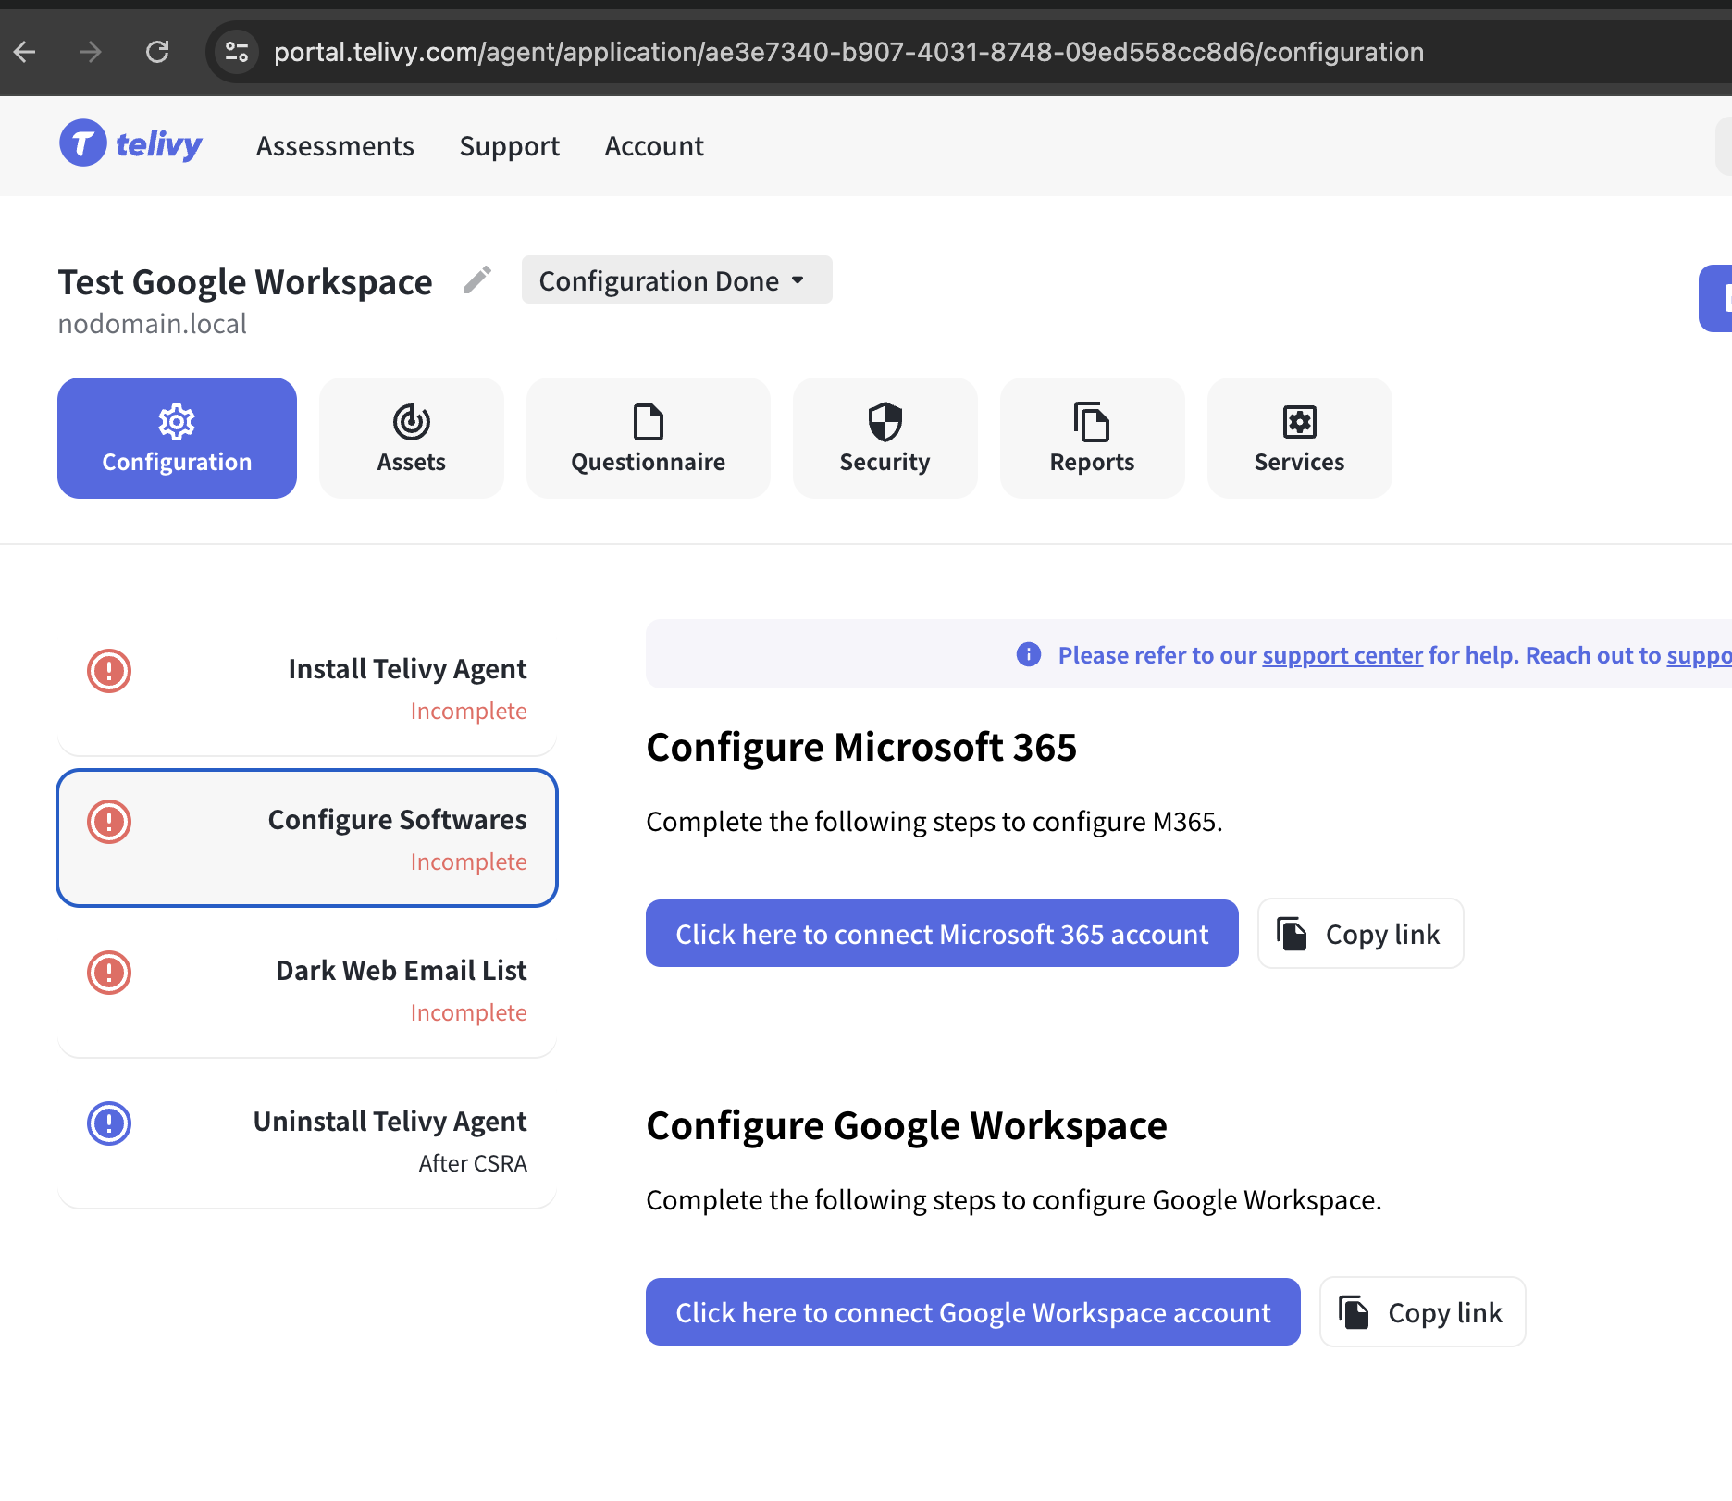Click the browser address bar URL
The image size is (1732, 1501).
click(848, 52)
